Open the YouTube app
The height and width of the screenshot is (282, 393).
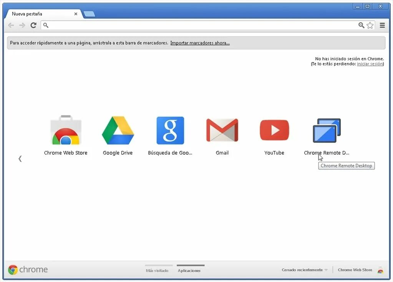coord(274,130)
